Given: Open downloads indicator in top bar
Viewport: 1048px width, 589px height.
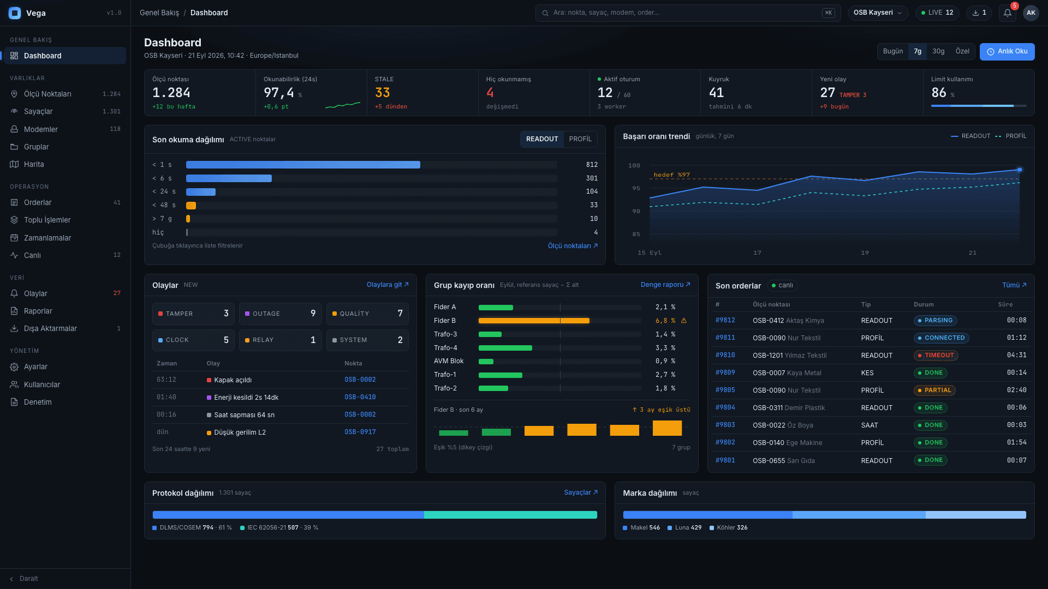Looking at the screenshot, I should pos(979,13).
